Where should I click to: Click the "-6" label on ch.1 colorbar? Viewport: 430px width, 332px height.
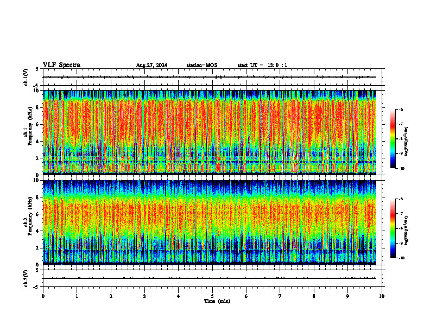tap(401, 109)
